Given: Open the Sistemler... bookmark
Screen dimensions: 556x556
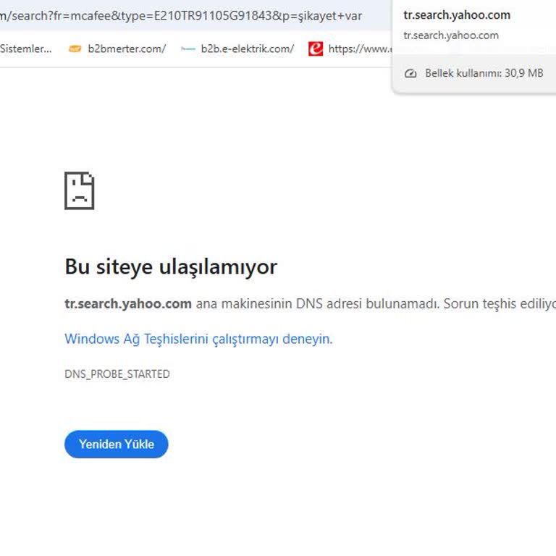Looking at the screenshot, I should tap(25, 49).
